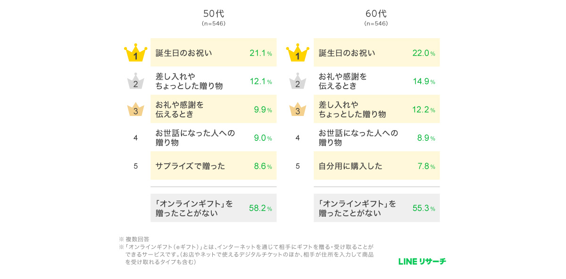Click the LINE リサーチ logo

tap(422, 262)
